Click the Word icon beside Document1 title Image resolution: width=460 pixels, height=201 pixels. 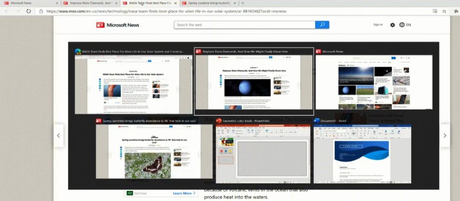(x=316, y=121)
